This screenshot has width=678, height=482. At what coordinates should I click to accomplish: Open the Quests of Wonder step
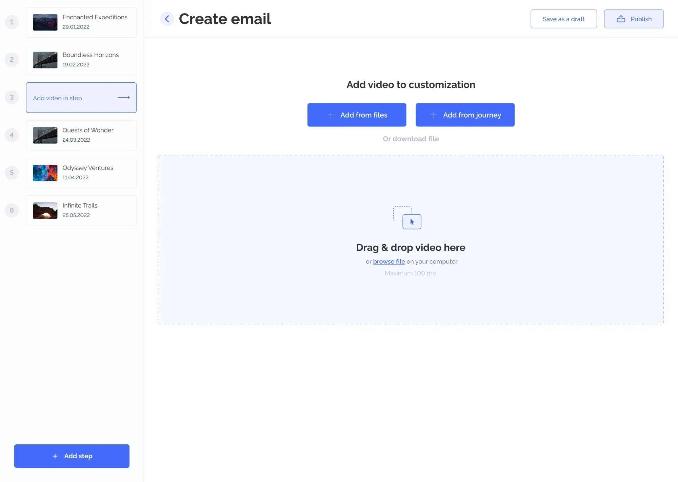(x=81, y=135)
